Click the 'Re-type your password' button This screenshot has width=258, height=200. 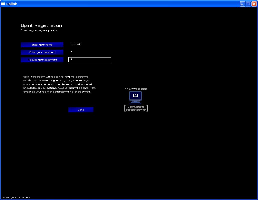(42, 60)
